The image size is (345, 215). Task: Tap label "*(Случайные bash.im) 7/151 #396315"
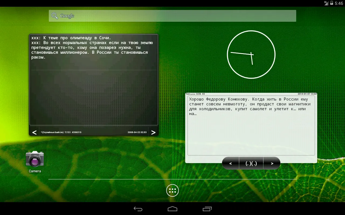click(x=61, y=132)
